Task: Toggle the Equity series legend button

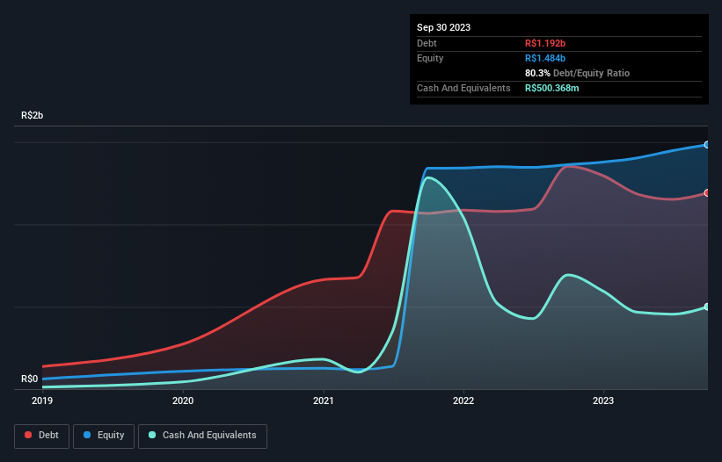Action: pyautogui.click(x=104, y=436)
